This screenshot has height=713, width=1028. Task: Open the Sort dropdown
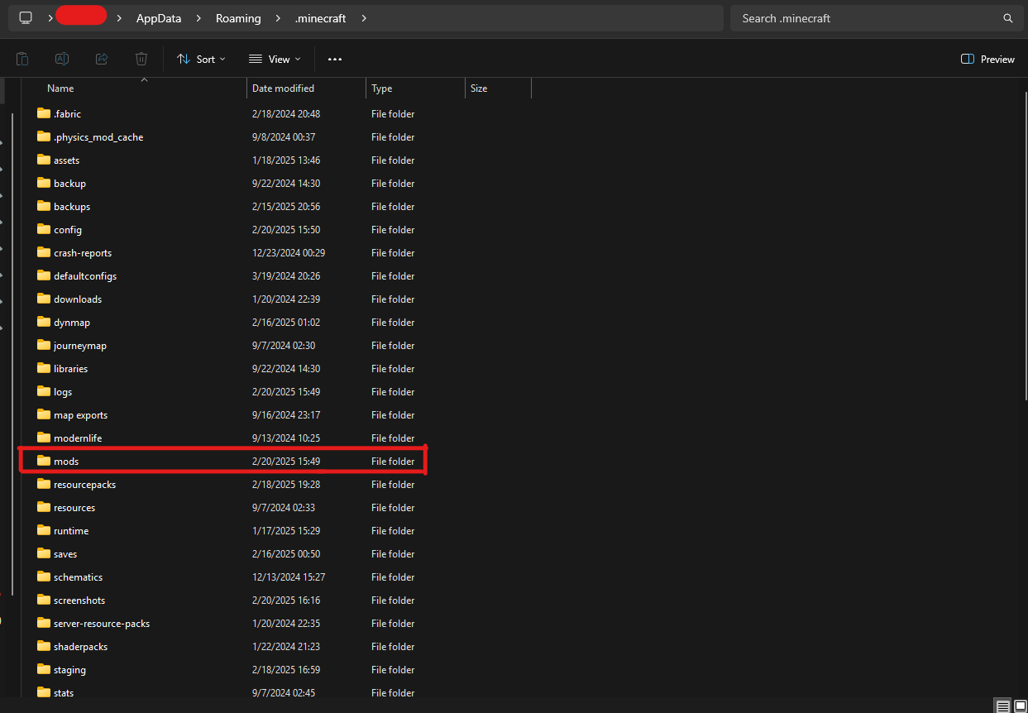[x=201, y=59]
